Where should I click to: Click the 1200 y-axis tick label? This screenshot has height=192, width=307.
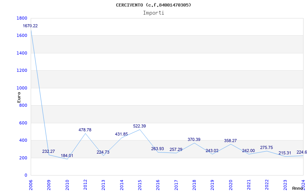pyautogui.click(x=22, y=71)
